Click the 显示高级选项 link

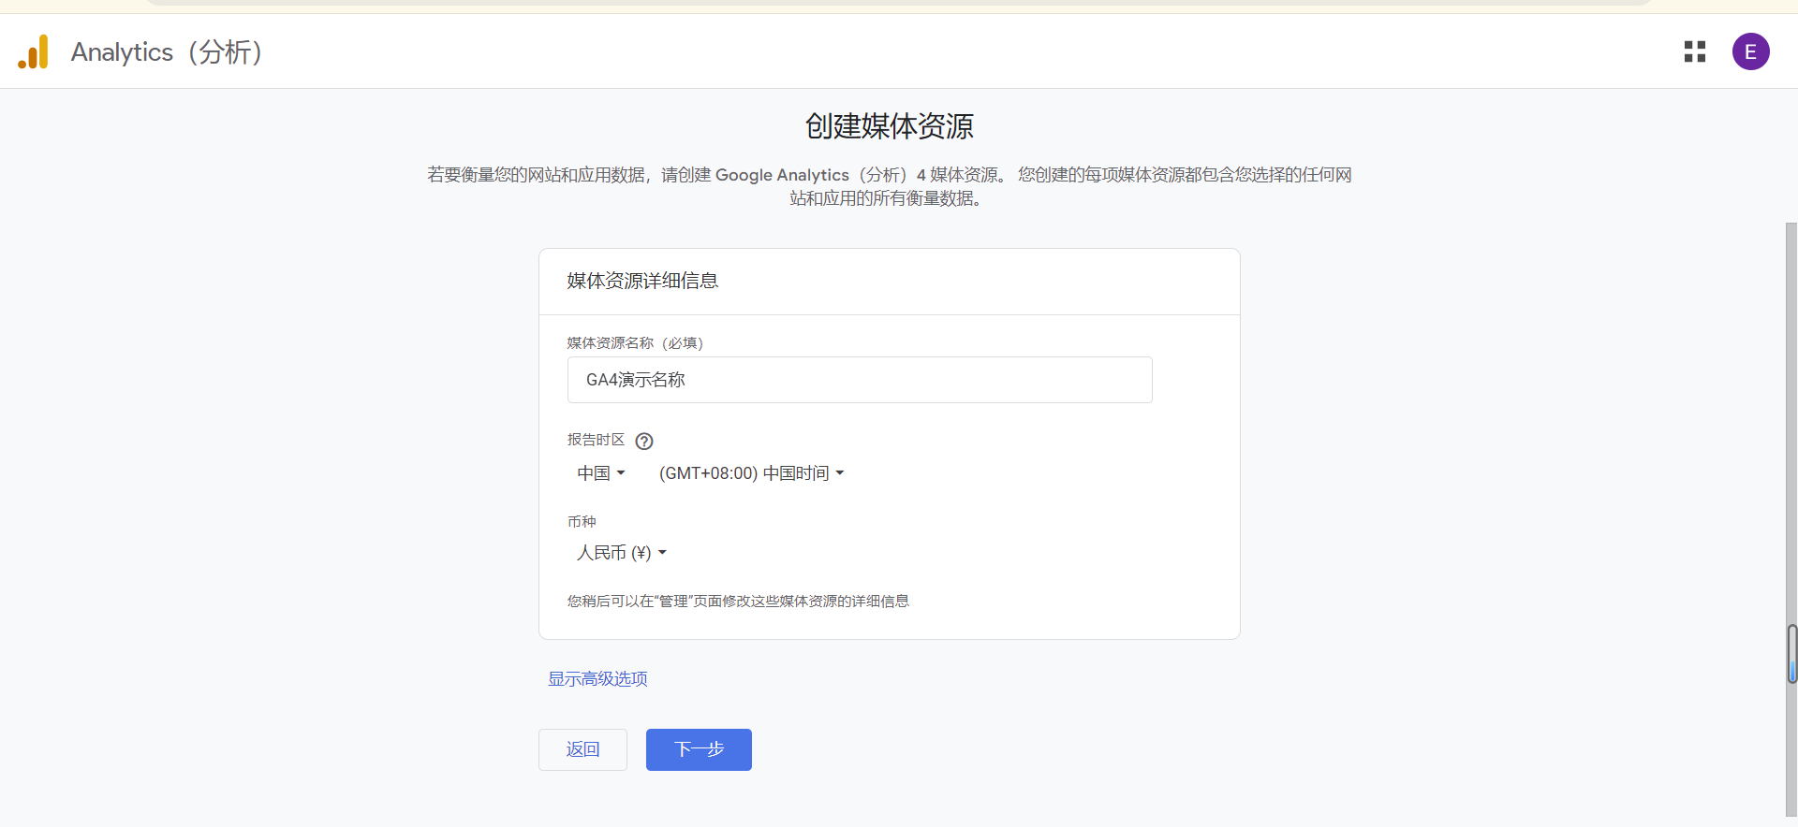coord(597,679)
